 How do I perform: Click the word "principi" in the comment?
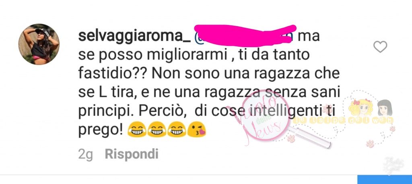106,112
